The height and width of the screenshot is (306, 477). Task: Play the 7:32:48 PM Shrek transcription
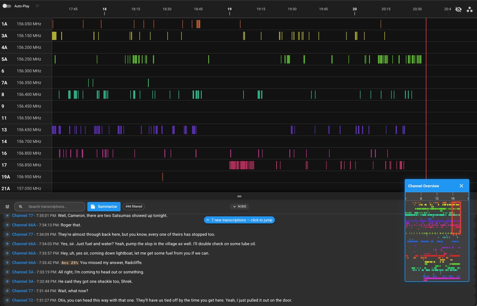7,281
